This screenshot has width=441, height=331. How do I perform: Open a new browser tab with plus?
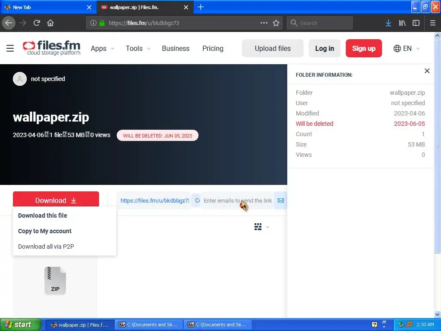[x=201, y=7]
